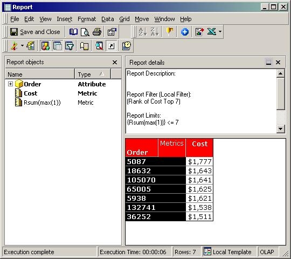Image resolution: width=291 pixels, height=259 pixels.
Task: Export report to Excel icon
Action: [x=212, y=32]
